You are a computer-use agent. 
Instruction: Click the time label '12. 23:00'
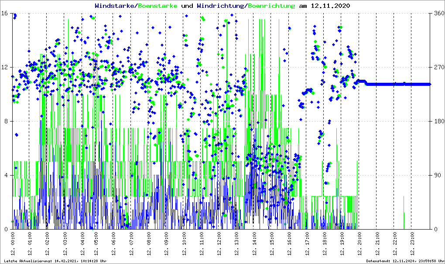point(412,244)
